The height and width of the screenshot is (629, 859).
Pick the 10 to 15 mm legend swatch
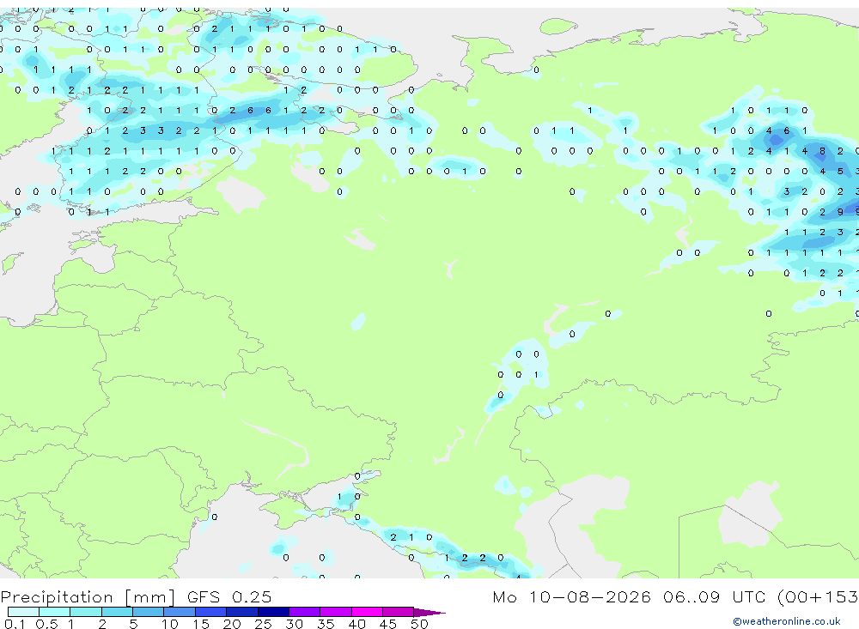pos(180,612)
